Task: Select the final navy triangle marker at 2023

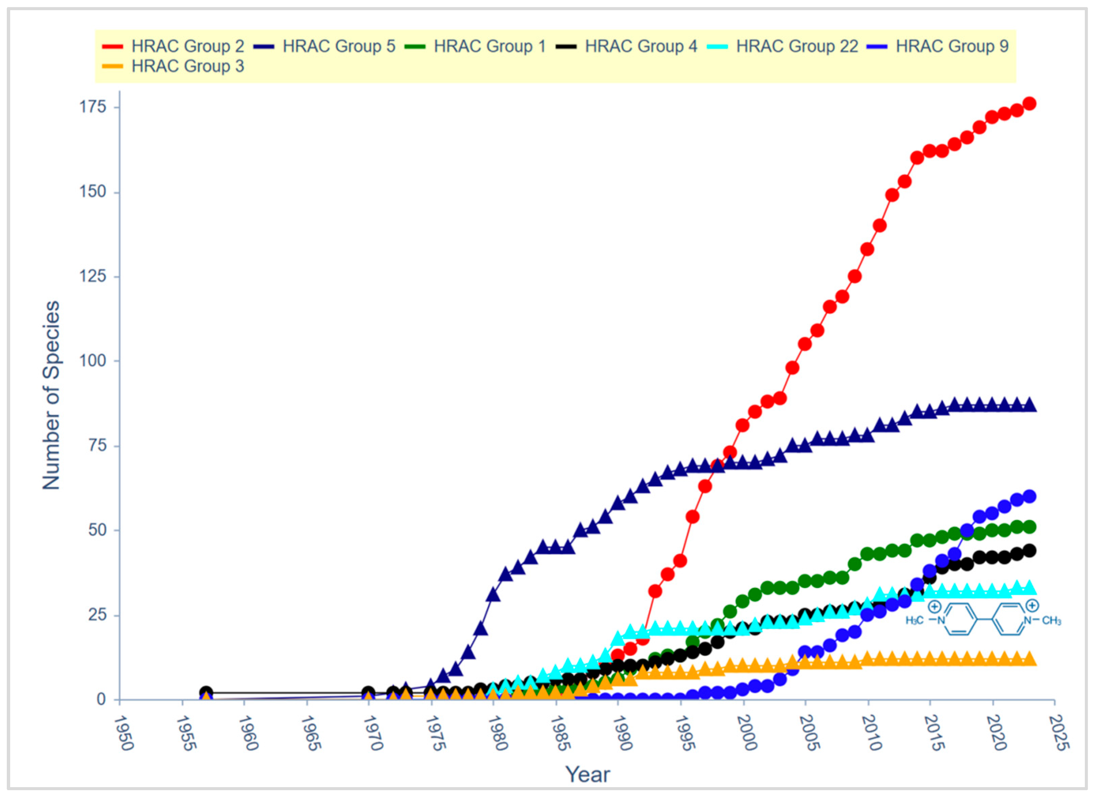Action: click(x=1030, y=405)
